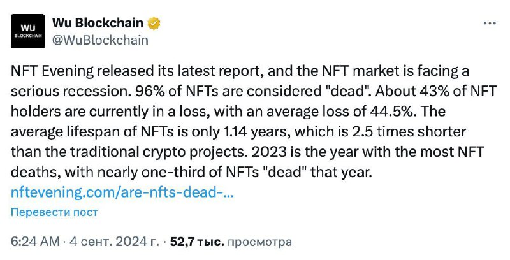
Task: Open the three-dot More options menu
Action: (490, 24)
